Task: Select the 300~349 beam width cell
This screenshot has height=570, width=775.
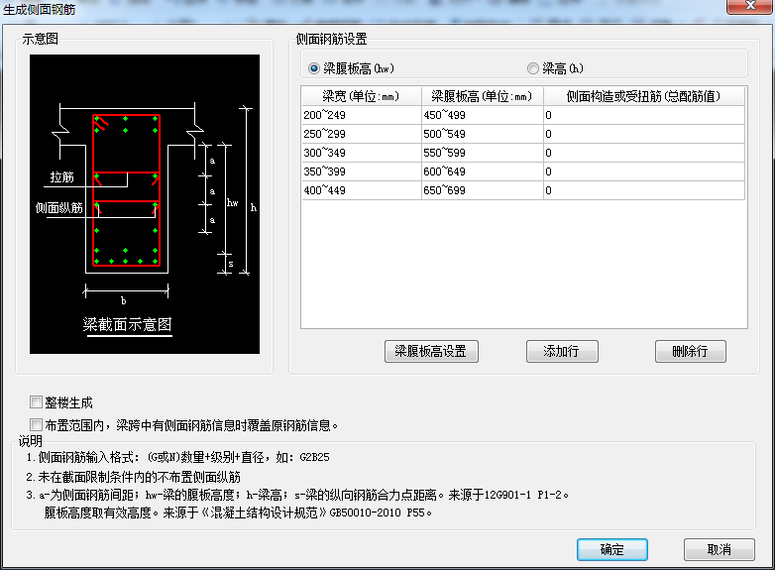Action: pyautogui.click(x=362, y=153)
